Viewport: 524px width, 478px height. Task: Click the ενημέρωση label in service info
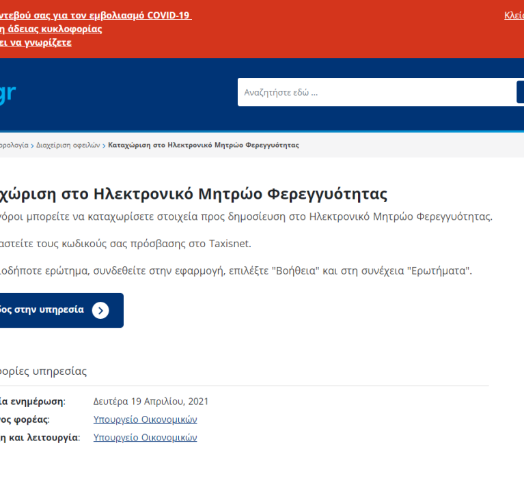coord(33,402)
